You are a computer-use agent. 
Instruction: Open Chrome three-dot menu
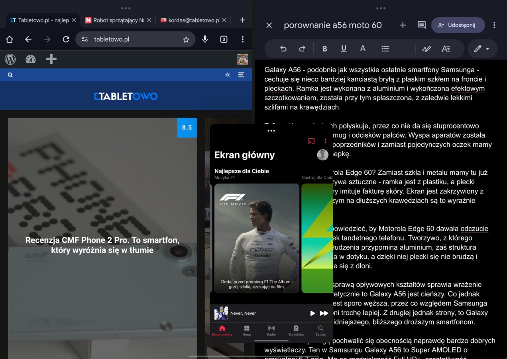pos(242,39)
